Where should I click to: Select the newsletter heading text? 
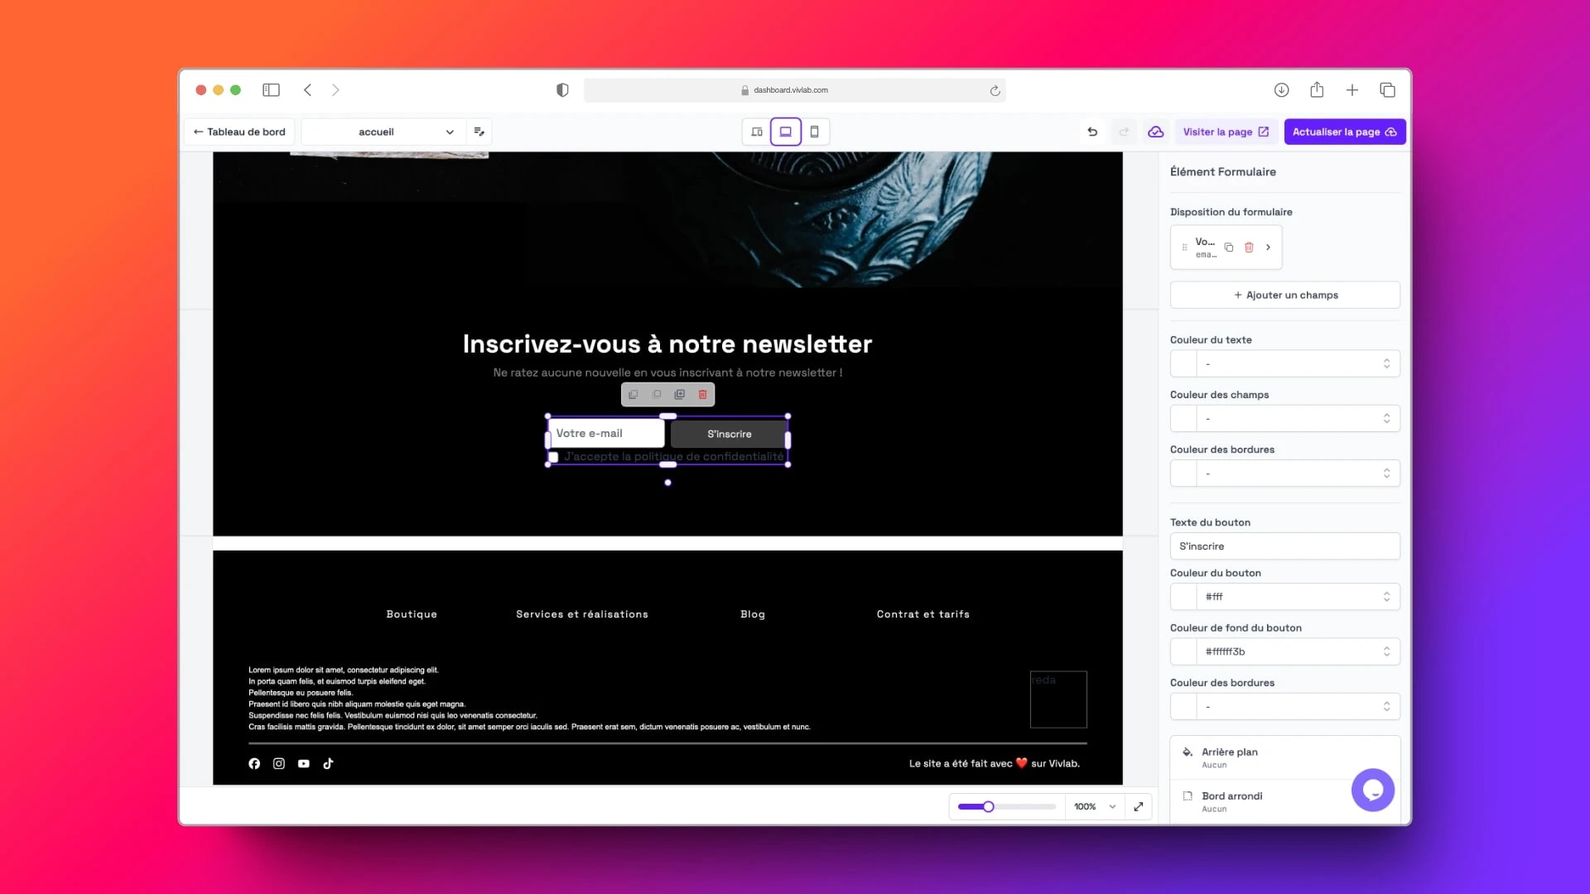[667, 344]
